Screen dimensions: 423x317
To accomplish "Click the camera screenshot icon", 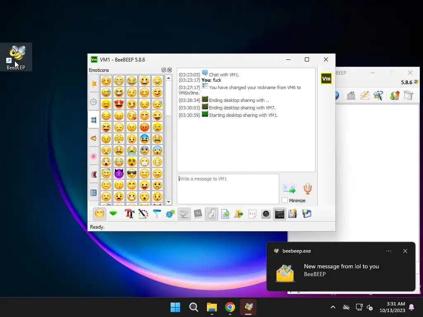I will point(266,214).
